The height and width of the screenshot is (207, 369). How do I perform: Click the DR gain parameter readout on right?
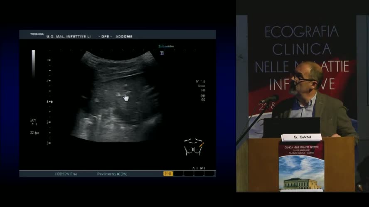[203, 96]
